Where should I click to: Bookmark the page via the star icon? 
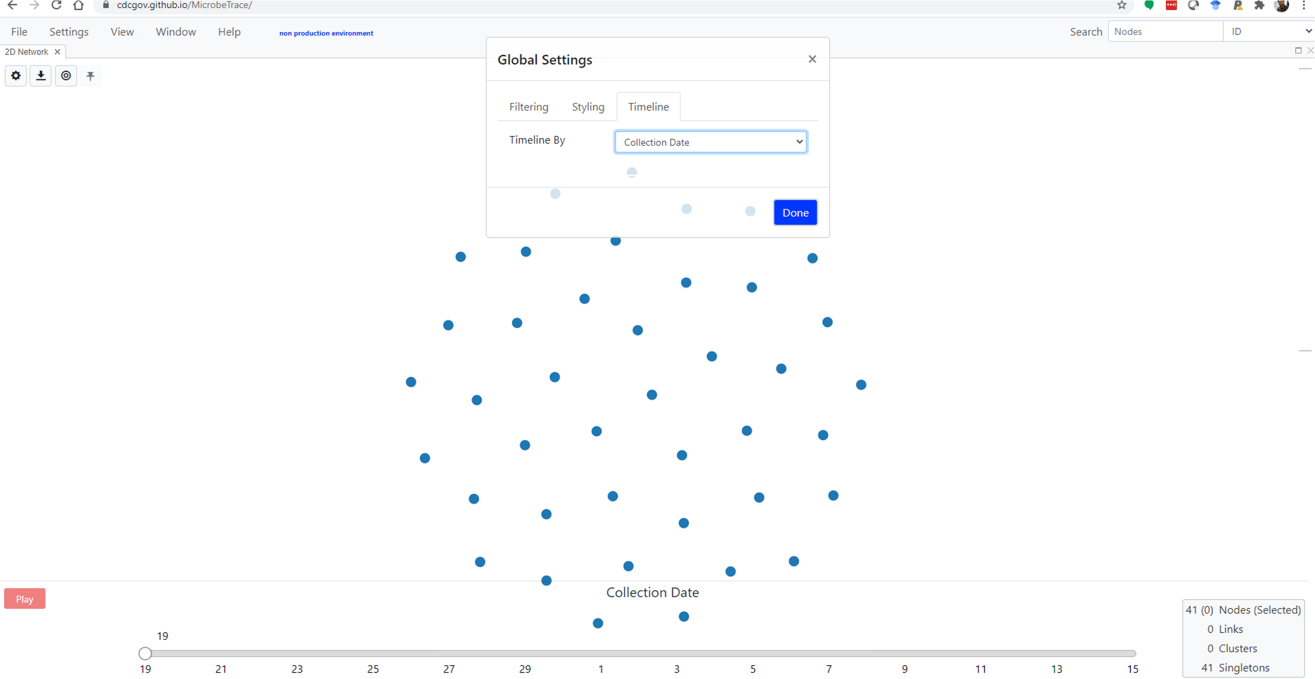coord(1121,6)
